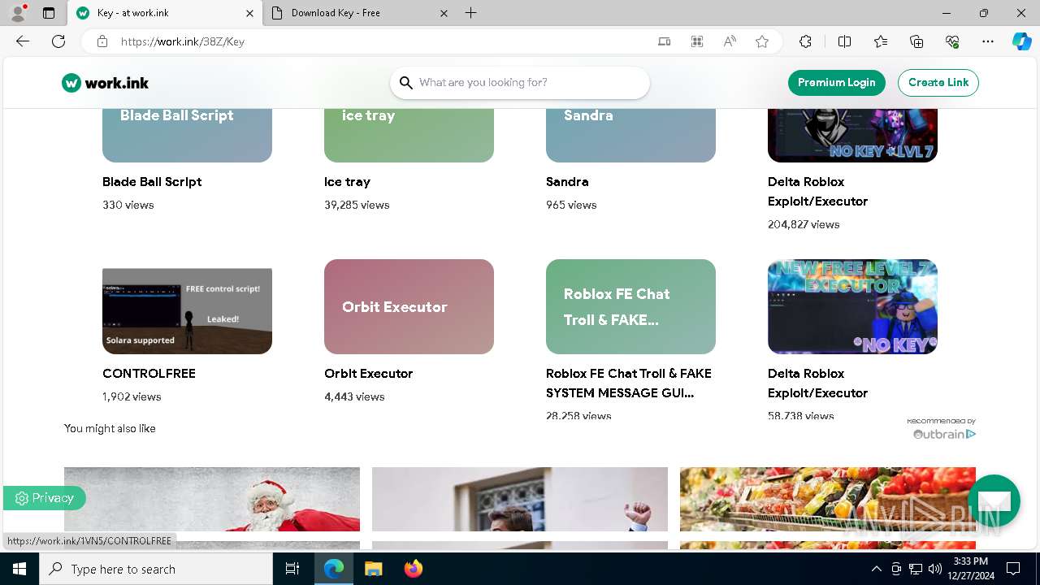1040x585 pixels.
Task: Reload the work.ink page
Action: click(58, 41)
